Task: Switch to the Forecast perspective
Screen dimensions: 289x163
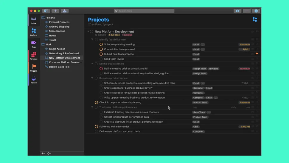Action: (x=34, y=56)
